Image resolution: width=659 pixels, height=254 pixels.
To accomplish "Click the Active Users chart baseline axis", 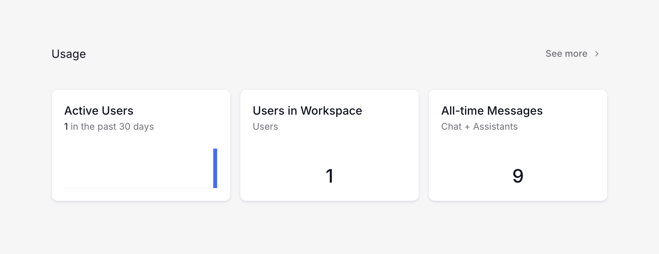I will [138, 188].
